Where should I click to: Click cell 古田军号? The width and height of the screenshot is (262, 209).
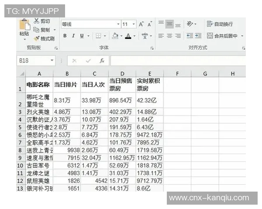pos(39,165)
